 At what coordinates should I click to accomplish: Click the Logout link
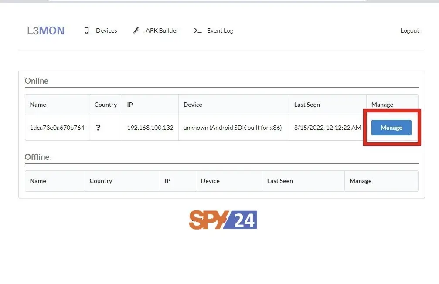coord(410,31)
